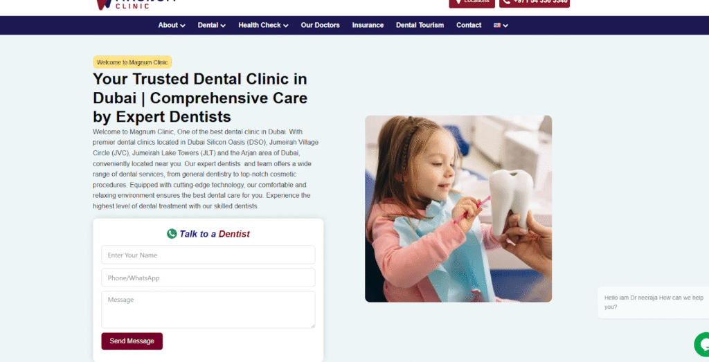Open the green chat bubble icon

coord(702,345)
